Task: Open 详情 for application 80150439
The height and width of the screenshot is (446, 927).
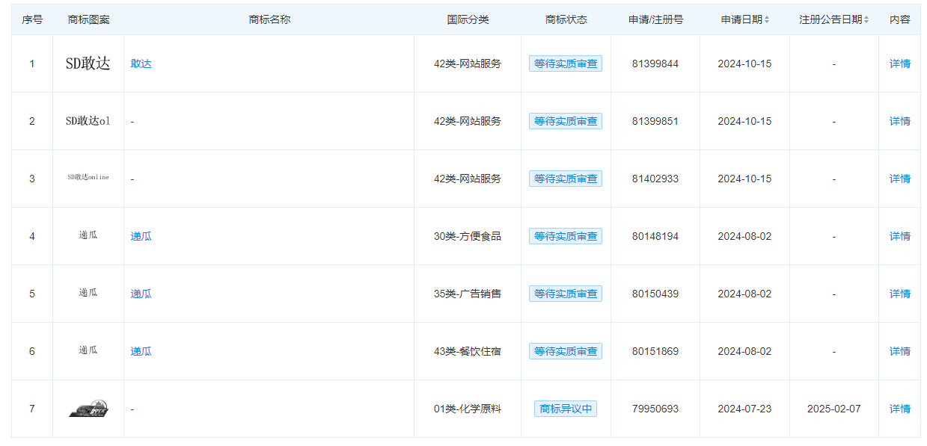Action: pyautogui.click(x=899, y=294)
